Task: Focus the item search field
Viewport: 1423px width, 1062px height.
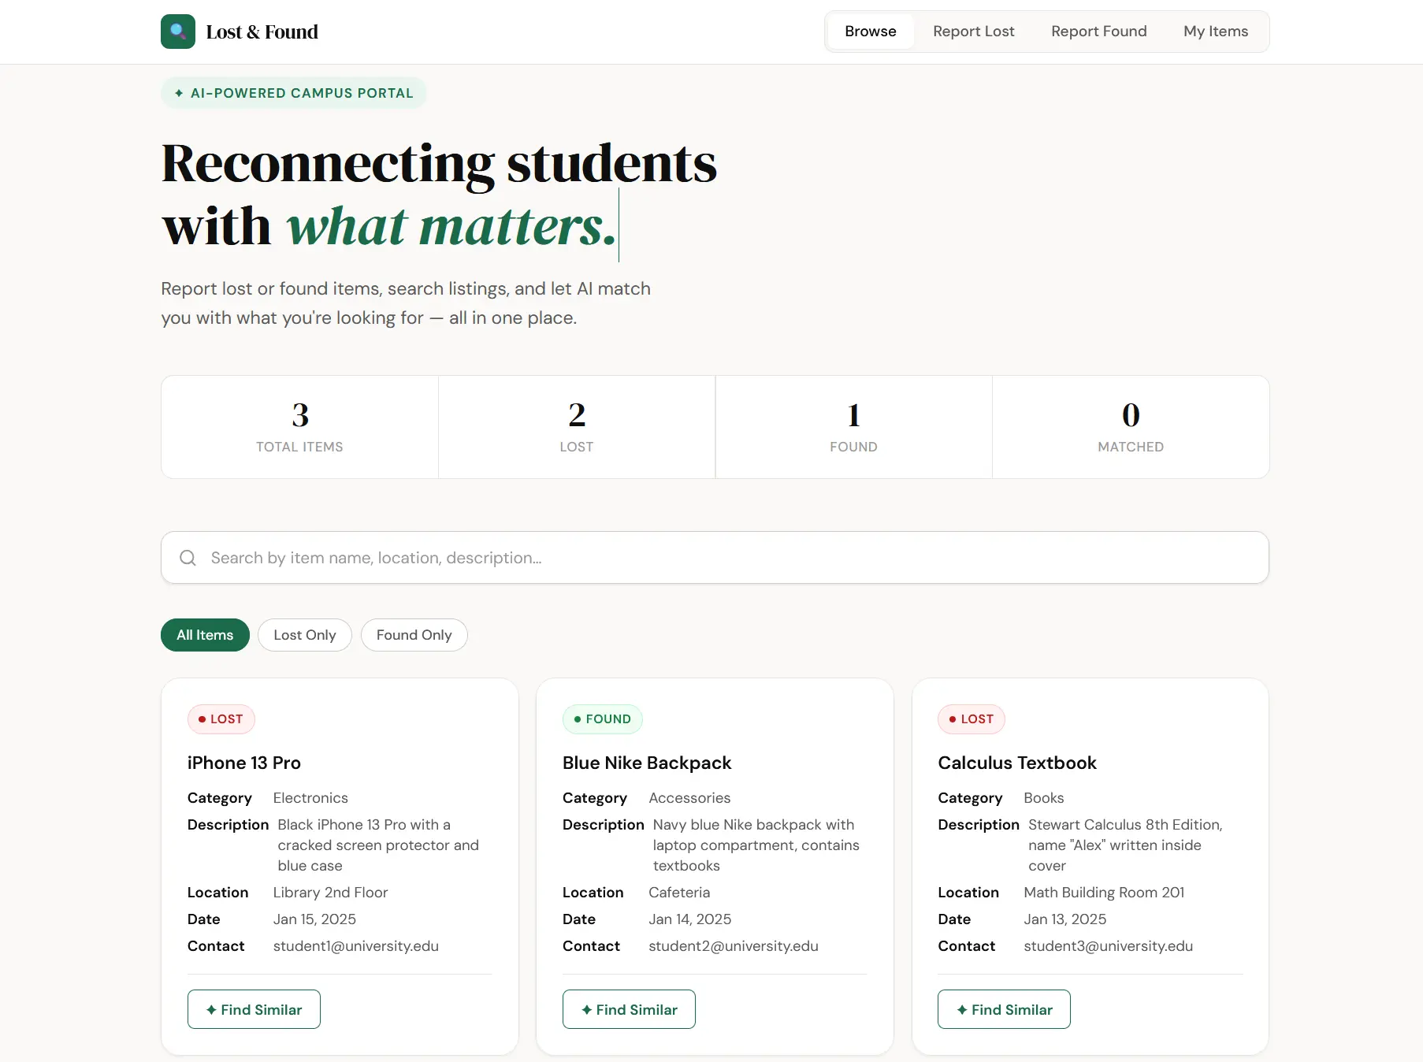Action: tap(715, 558)
